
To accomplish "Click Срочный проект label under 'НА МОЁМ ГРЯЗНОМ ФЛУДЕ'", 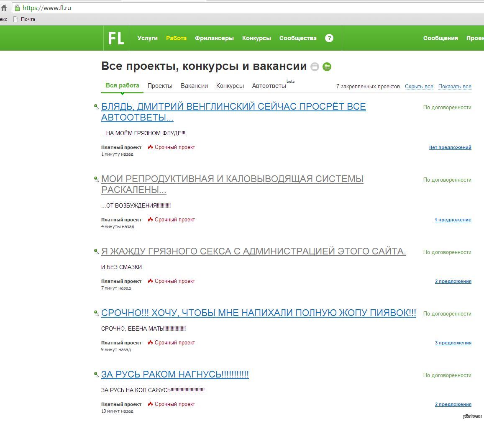I will point(175,147).
